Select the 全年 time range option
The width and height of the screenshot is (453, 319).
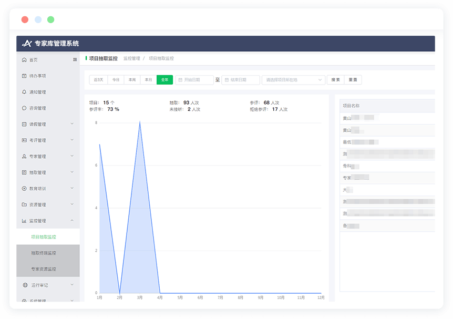coord(164,80)
